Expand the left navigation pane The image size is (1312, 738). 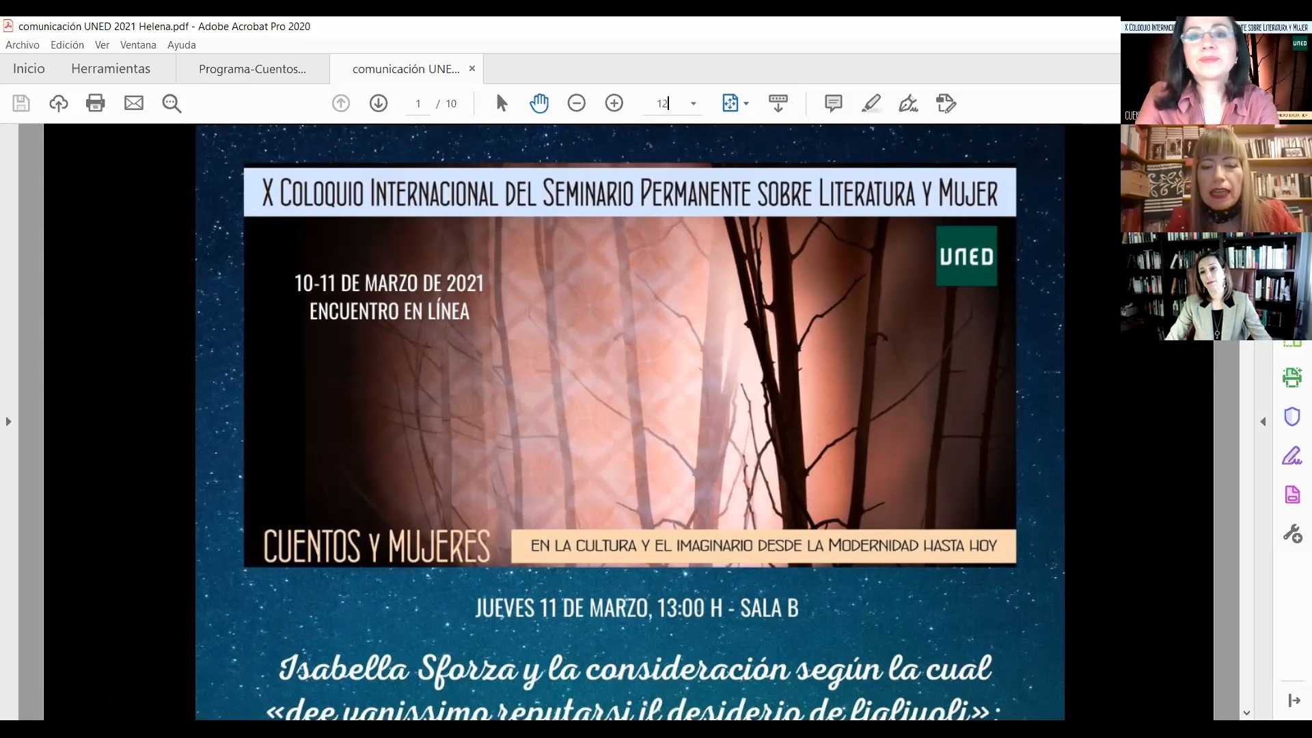8,422
